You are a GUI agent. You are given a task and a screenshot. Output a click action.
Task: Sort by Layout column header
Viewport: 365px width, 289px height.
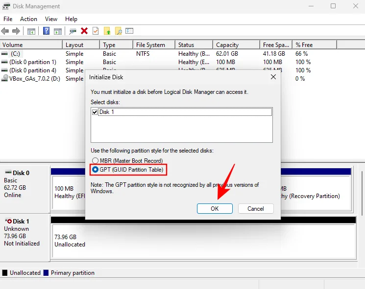81,45
